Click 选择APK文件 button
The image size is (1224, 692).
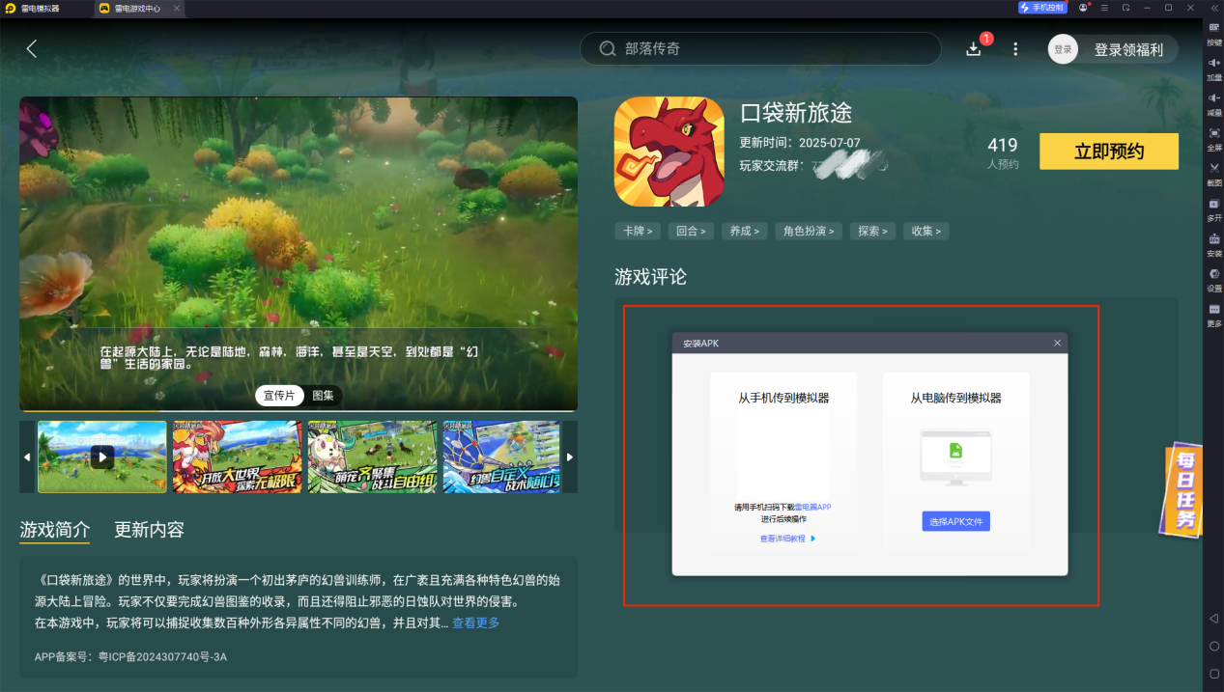(x=955, y=521)
